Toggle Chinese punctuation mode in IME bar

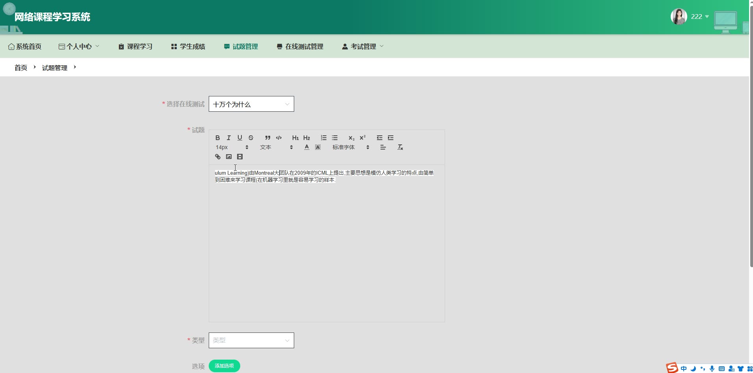click(x=703, y=369)
